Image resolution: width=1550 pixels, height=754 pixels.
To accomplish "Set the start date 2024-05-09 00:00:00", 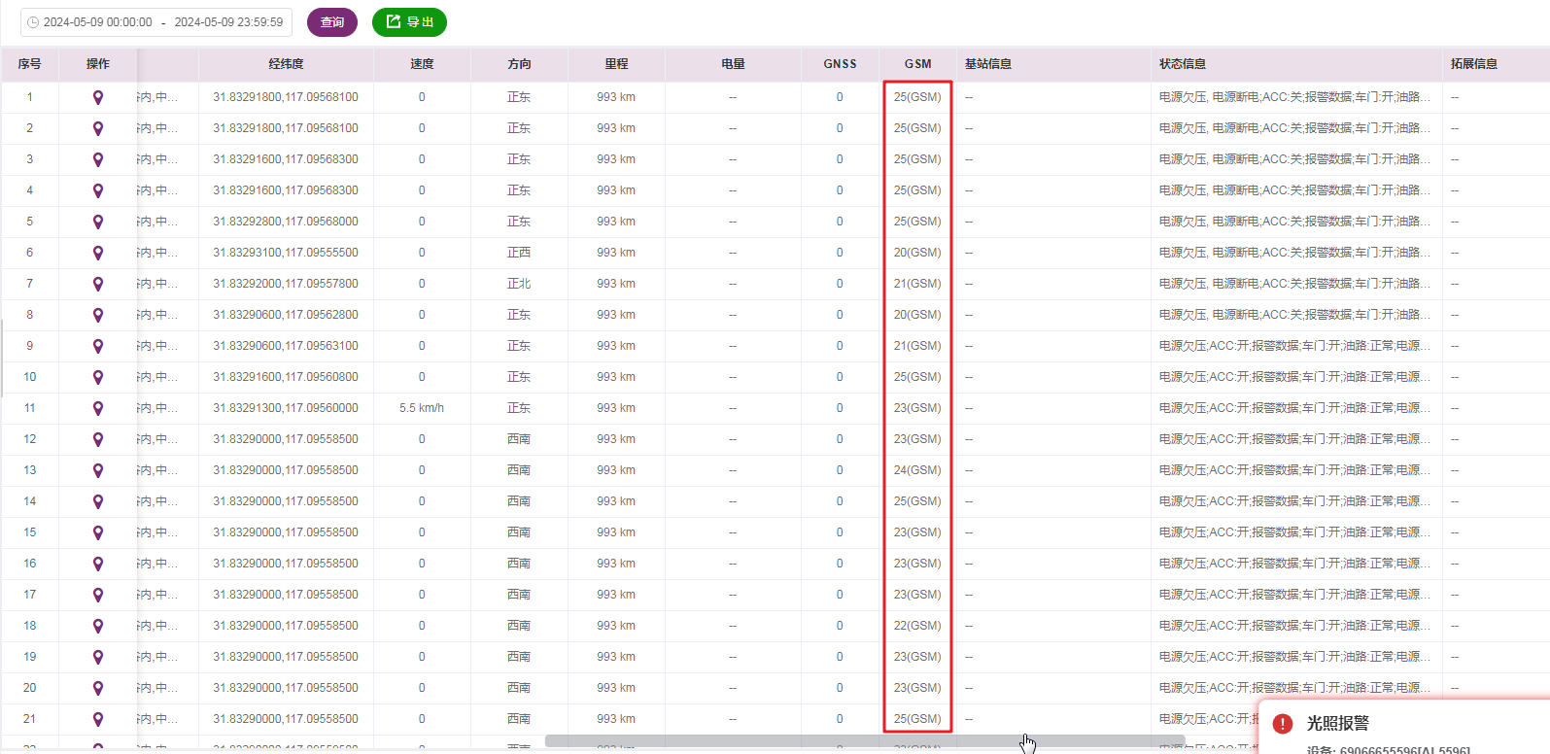I will click(97, 22).
